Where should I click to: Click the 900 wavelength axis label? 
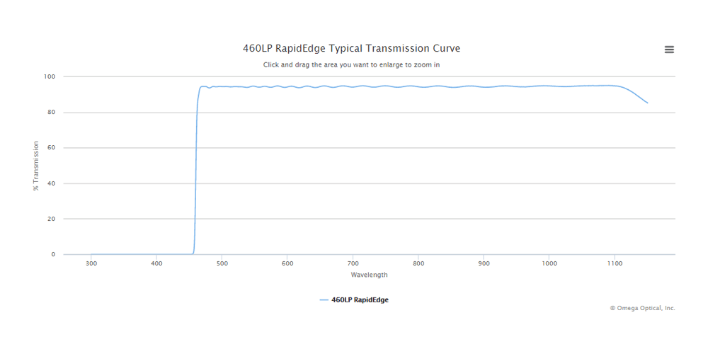(484, 263)
